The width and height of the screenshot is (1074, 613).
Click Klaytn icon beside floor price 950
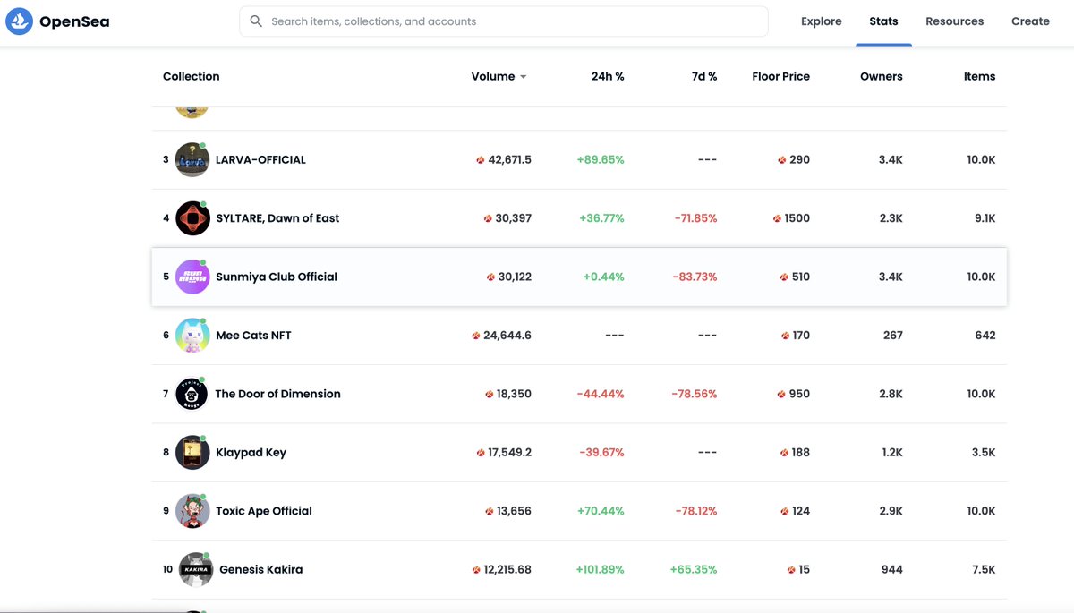click(782, 394)
